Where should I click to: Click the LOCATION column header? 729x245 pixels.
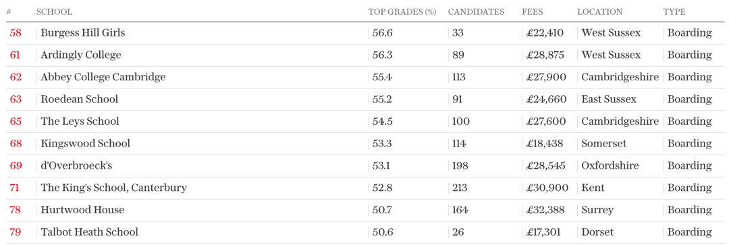pos(600,12)
